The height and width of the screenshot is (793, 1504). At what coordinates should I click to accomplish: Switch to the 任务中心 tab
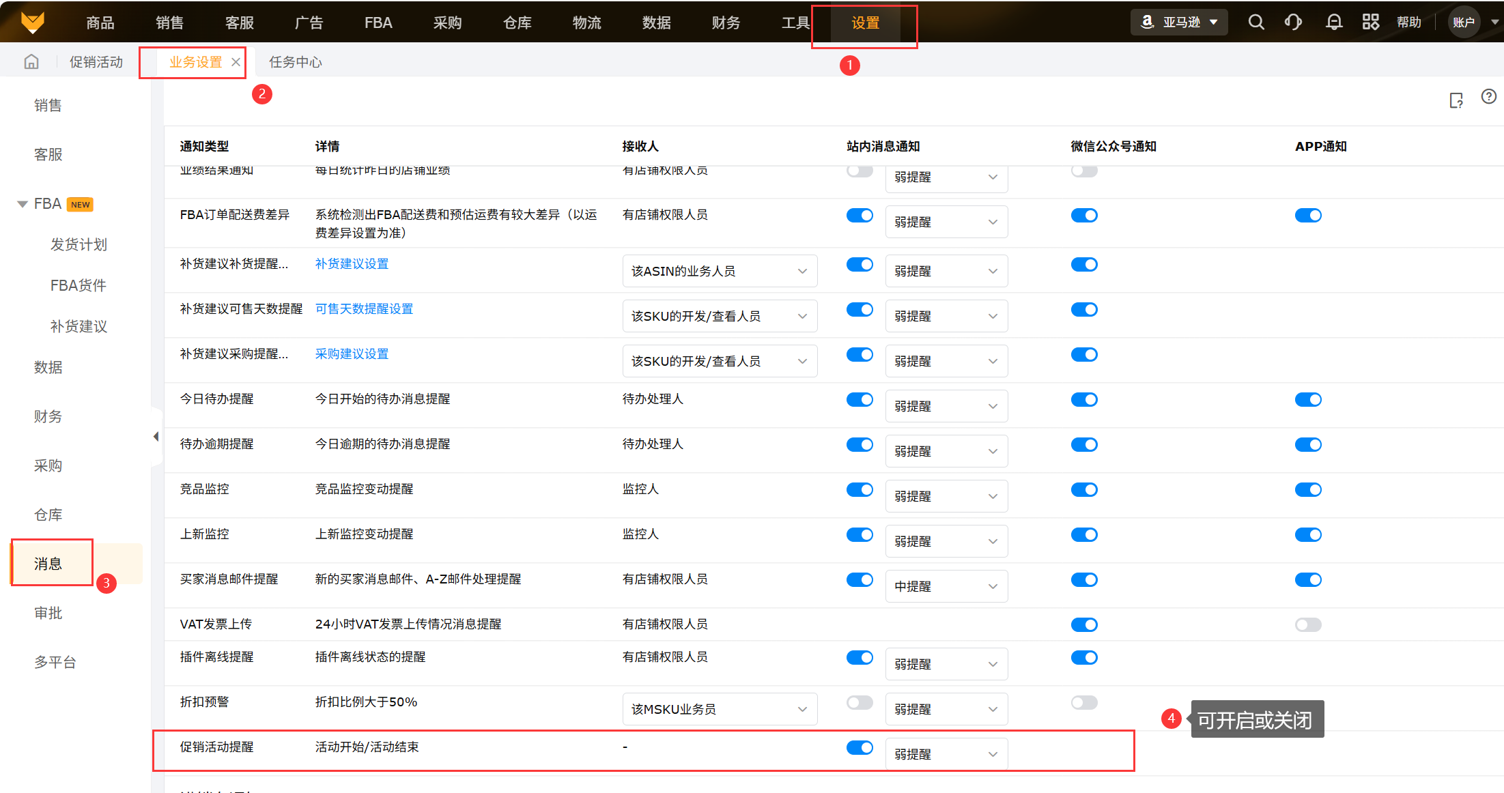click(x=295, y=62)
